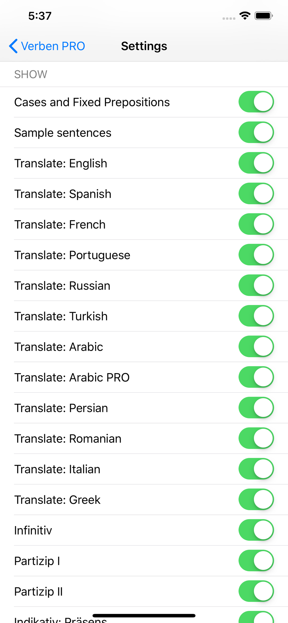Tap the Settings title
The image size is (288, 623).
click(x=144, y=46)
